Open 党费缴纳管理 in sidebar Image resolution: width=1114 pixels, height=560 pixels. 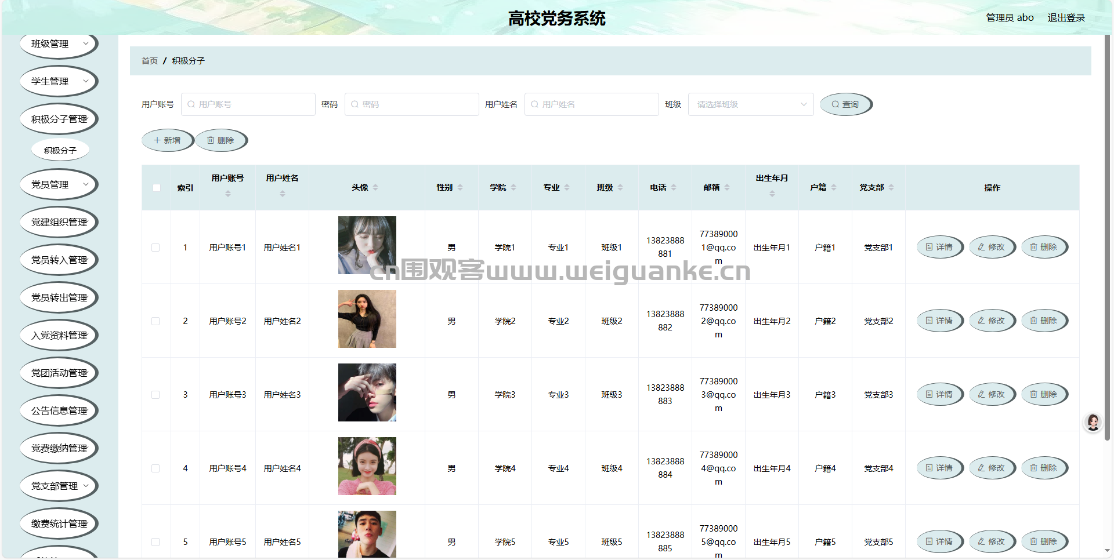click(x=59, y=448)
